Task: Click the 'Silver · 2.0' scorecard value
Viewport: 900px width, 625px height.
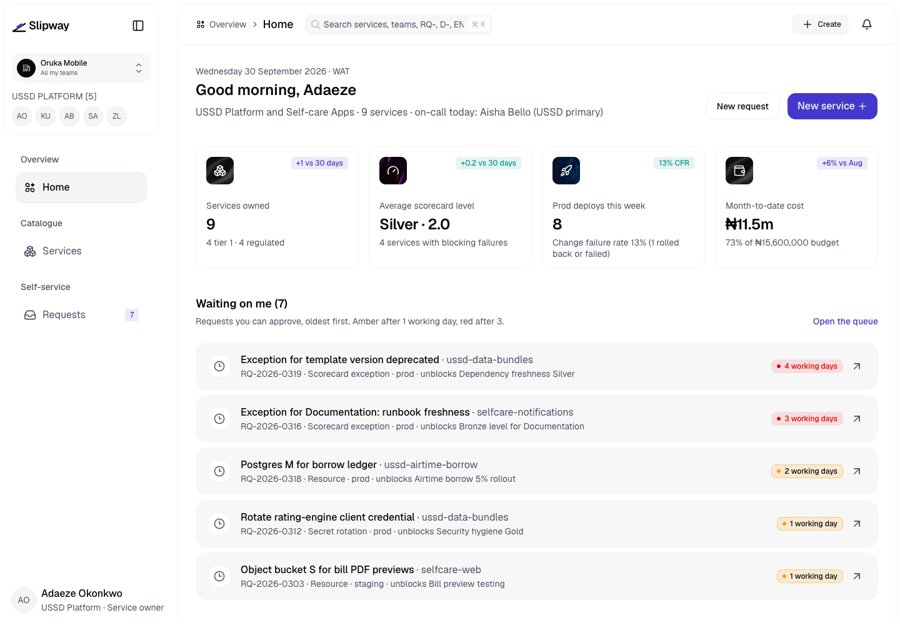Action: coord(414,224)
